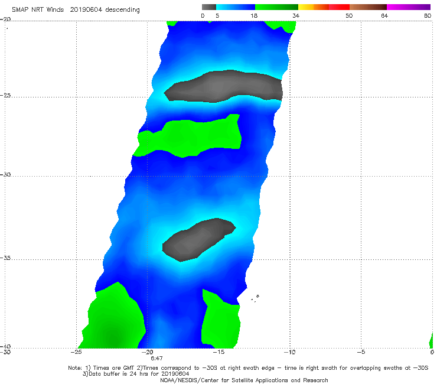Click the magenta-purple segment of the color bar

[x=409, y=7]
